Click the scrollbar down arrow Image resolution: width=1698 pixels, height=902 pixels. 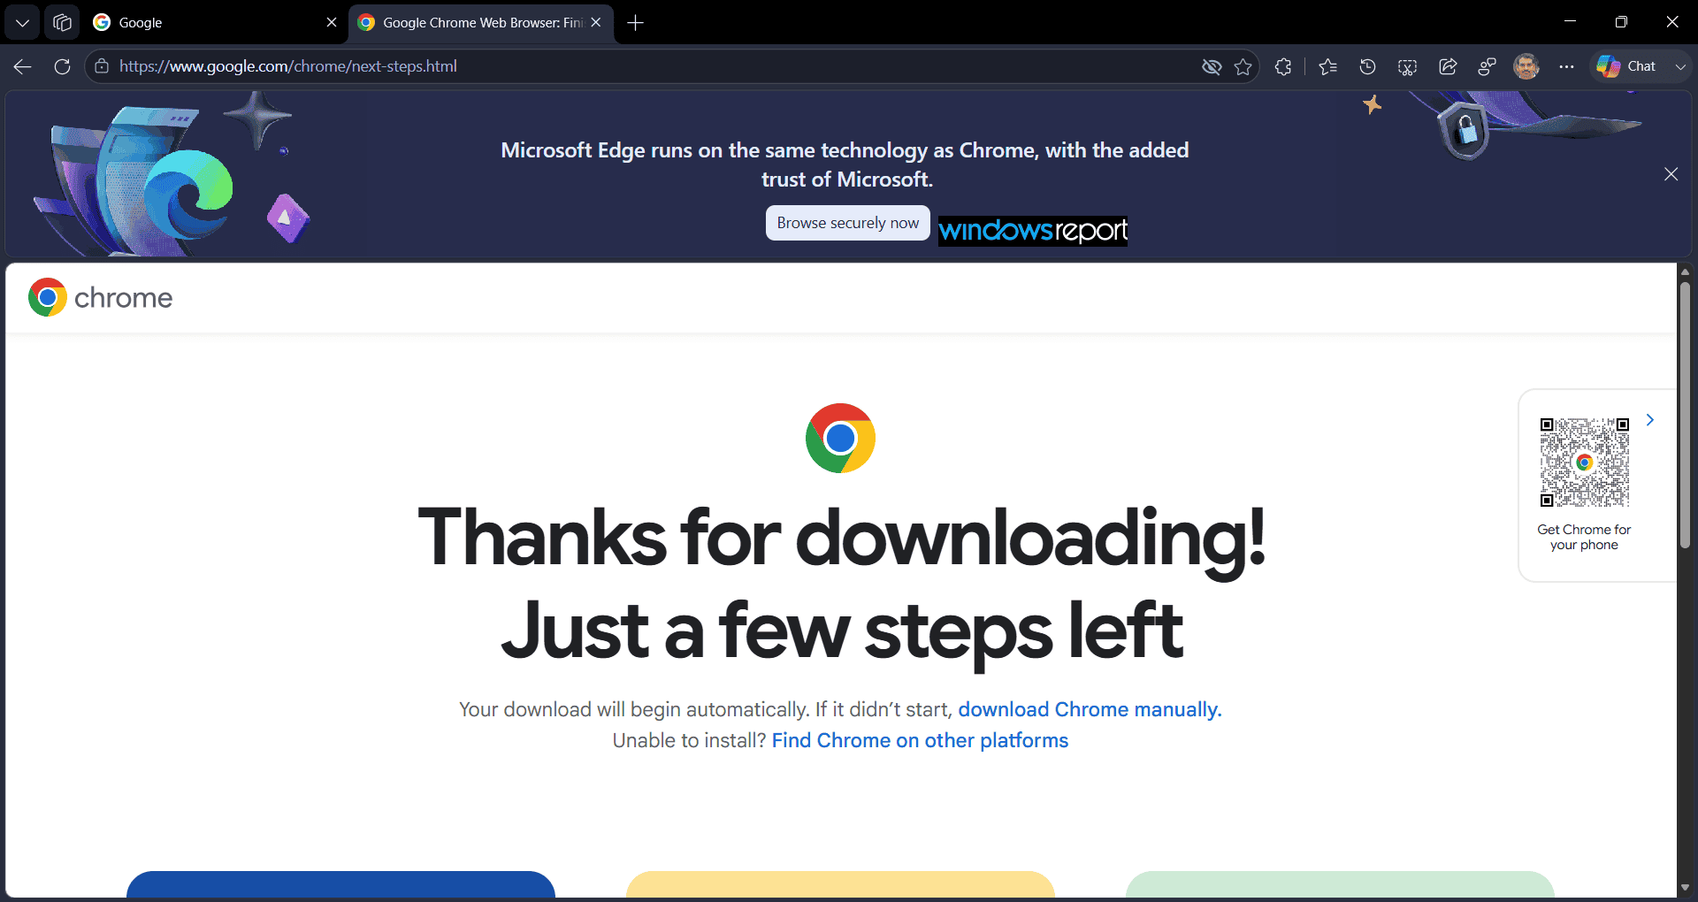1685,887
